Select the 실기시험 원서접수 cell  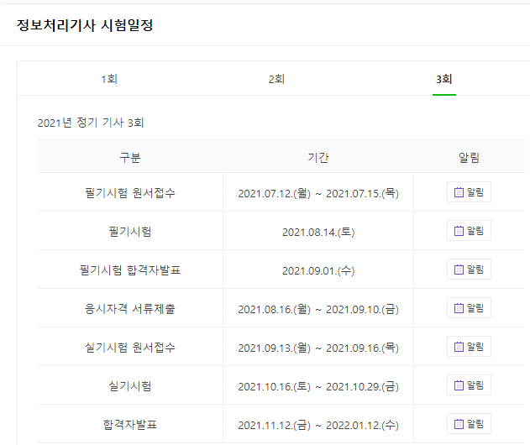[x=130, y=348]
